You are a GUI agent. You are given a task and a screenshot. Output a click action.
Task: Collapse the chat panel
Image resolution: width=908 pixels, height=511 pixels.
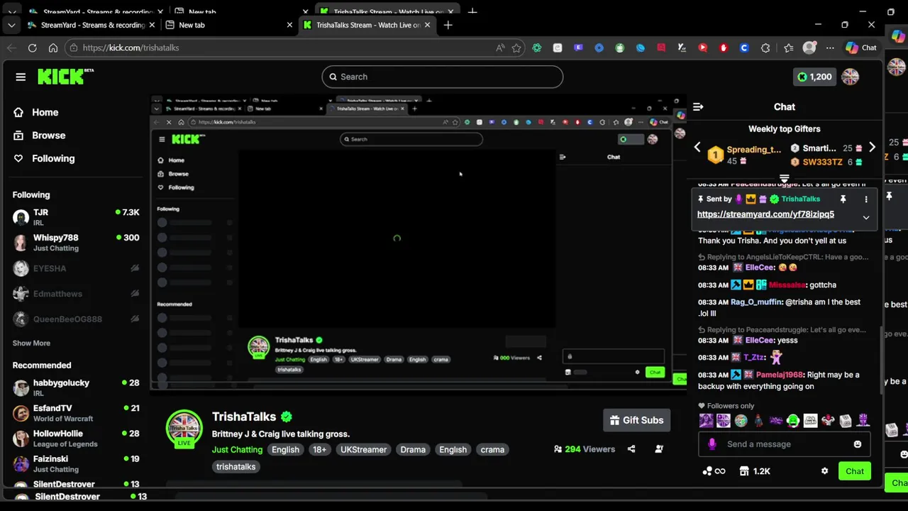[x=698, y=106]
